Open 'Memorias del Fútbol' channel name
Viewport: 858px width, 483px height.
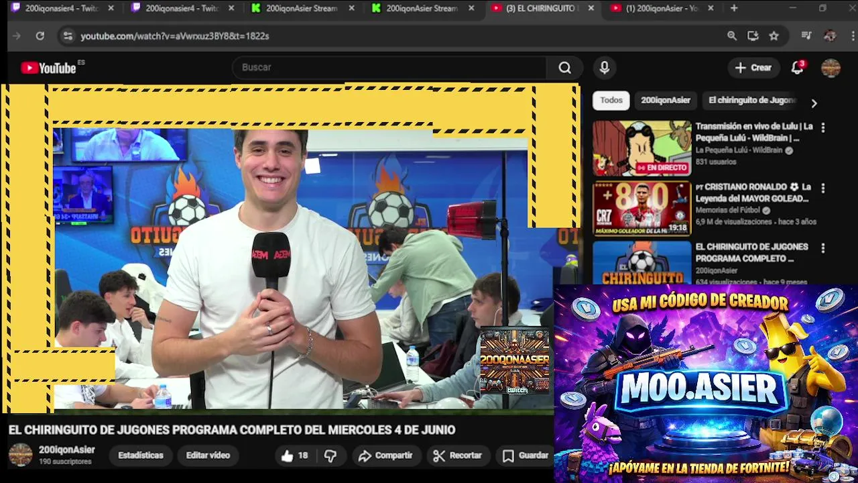pyautogui.click(x=727, y=211)
